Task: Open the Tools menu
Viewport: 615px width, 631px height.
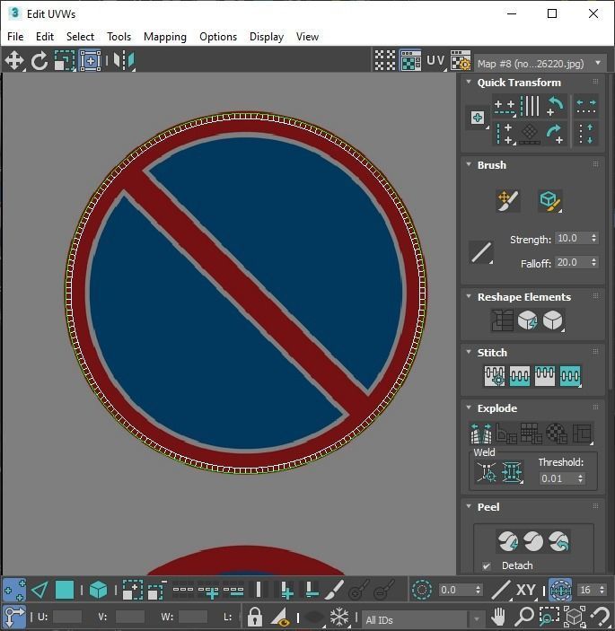Action: pos(119,37)
